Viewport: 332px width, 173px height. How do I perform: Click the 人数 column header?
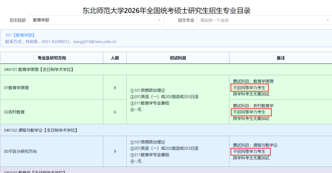(115, 58)
